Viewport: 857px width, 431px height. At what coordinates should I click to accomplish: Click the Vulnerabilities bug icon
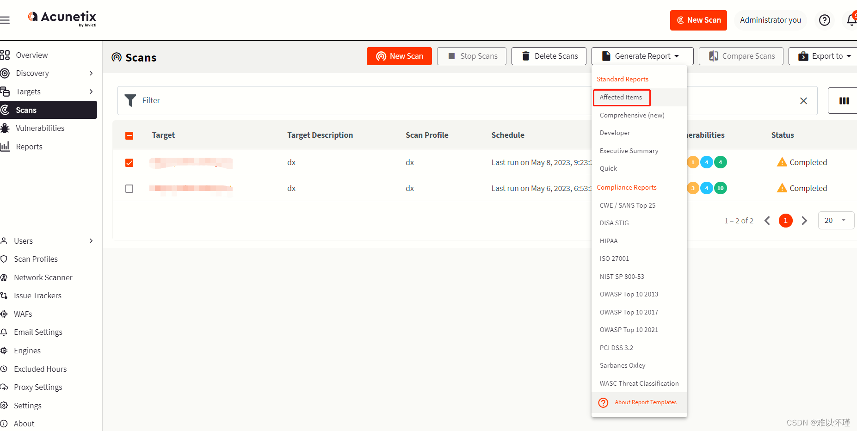[x=5, y=128]
